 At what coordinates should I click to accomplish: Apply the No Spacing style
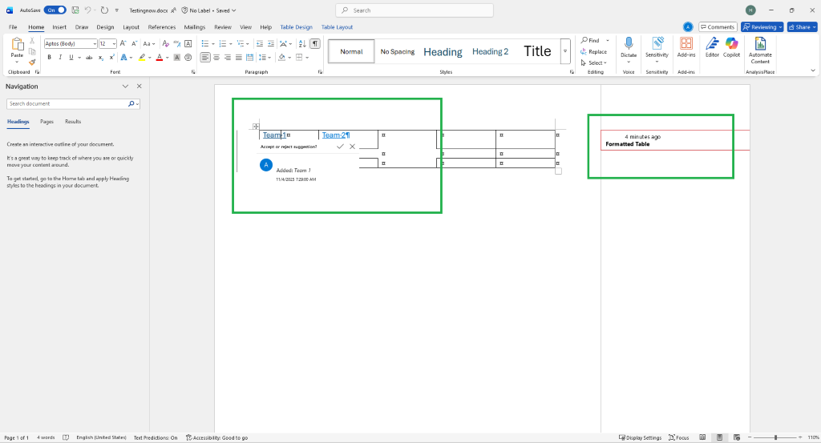398,51
